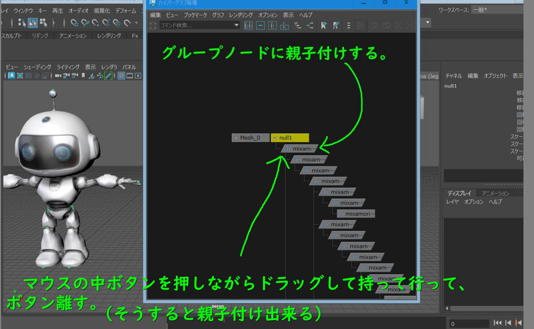Click the select camera icon in viewport toolbar
Viewport: 534px width, 329px height.
coord(58,76)
